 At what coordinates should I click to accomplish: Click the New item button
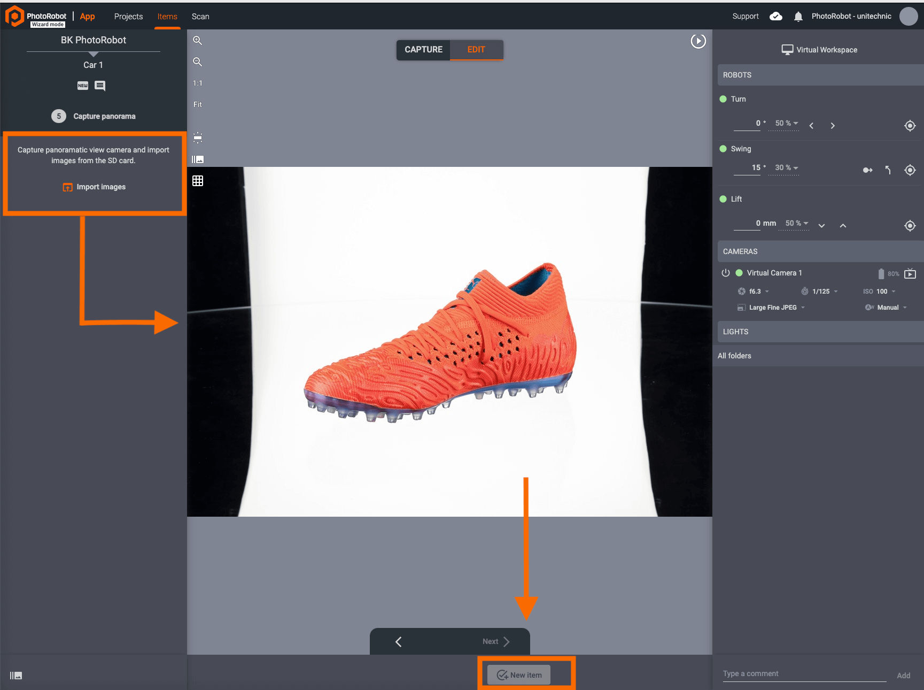click(x=519, y=675)
